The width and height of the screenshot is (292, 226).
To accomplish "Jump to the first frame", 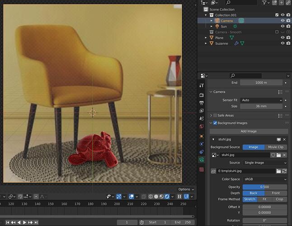I will 8,222.
